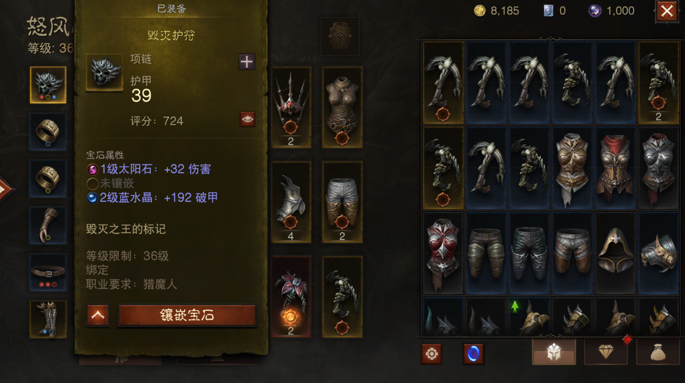This screenshot has height=383, width=685.
Task: Open the gem bag tab with diamond icon
Action: pos(605,351)
